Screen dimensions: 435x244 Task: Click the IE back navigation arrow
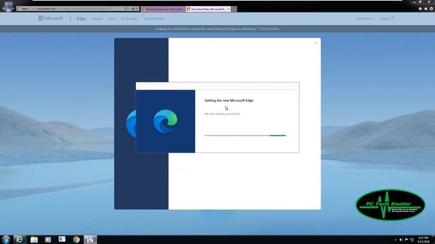(x=4, y=9)
